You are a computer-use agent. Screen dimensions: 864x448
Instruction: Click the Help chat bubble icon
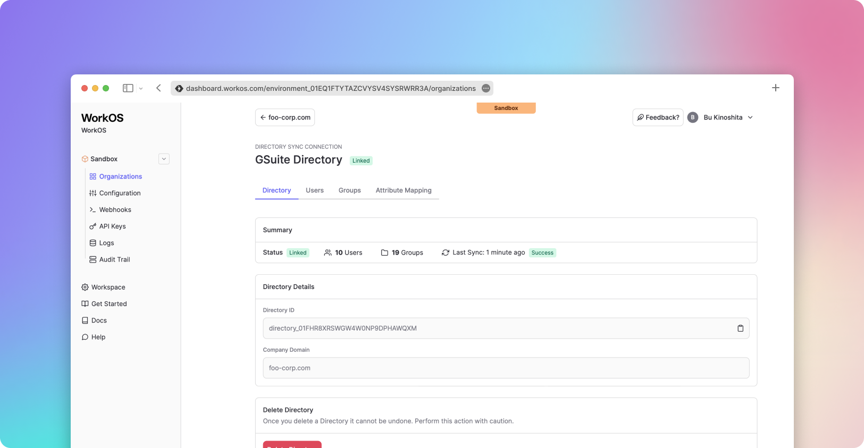coord(85,337)
